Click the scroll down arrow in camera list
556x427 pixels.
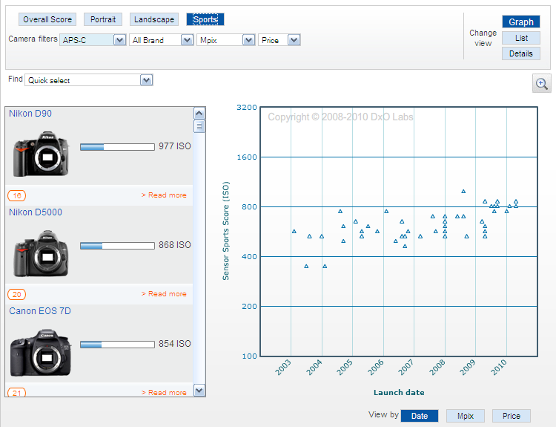click(x=199, y=391)
